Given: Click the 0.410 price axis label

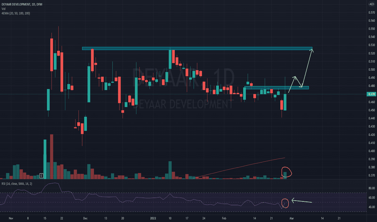Looking at the screenshot, I should (x=372, y=143).
